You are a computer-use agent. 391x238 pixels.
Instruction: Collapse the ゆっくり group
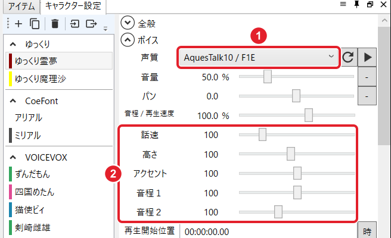coord(13,44)
